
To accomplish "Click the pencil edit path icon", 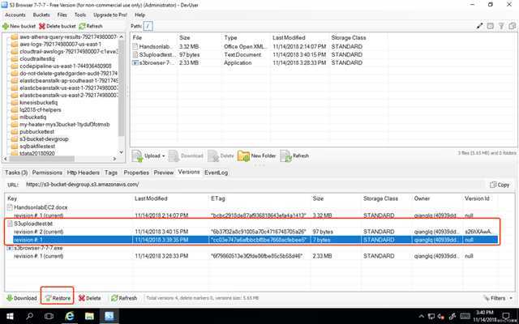I will point(479,26).
